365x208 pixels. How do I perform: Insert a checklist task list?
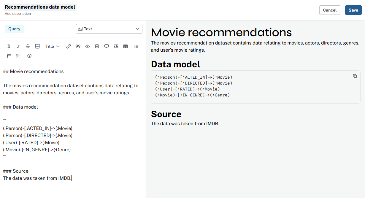coord(18,56)
